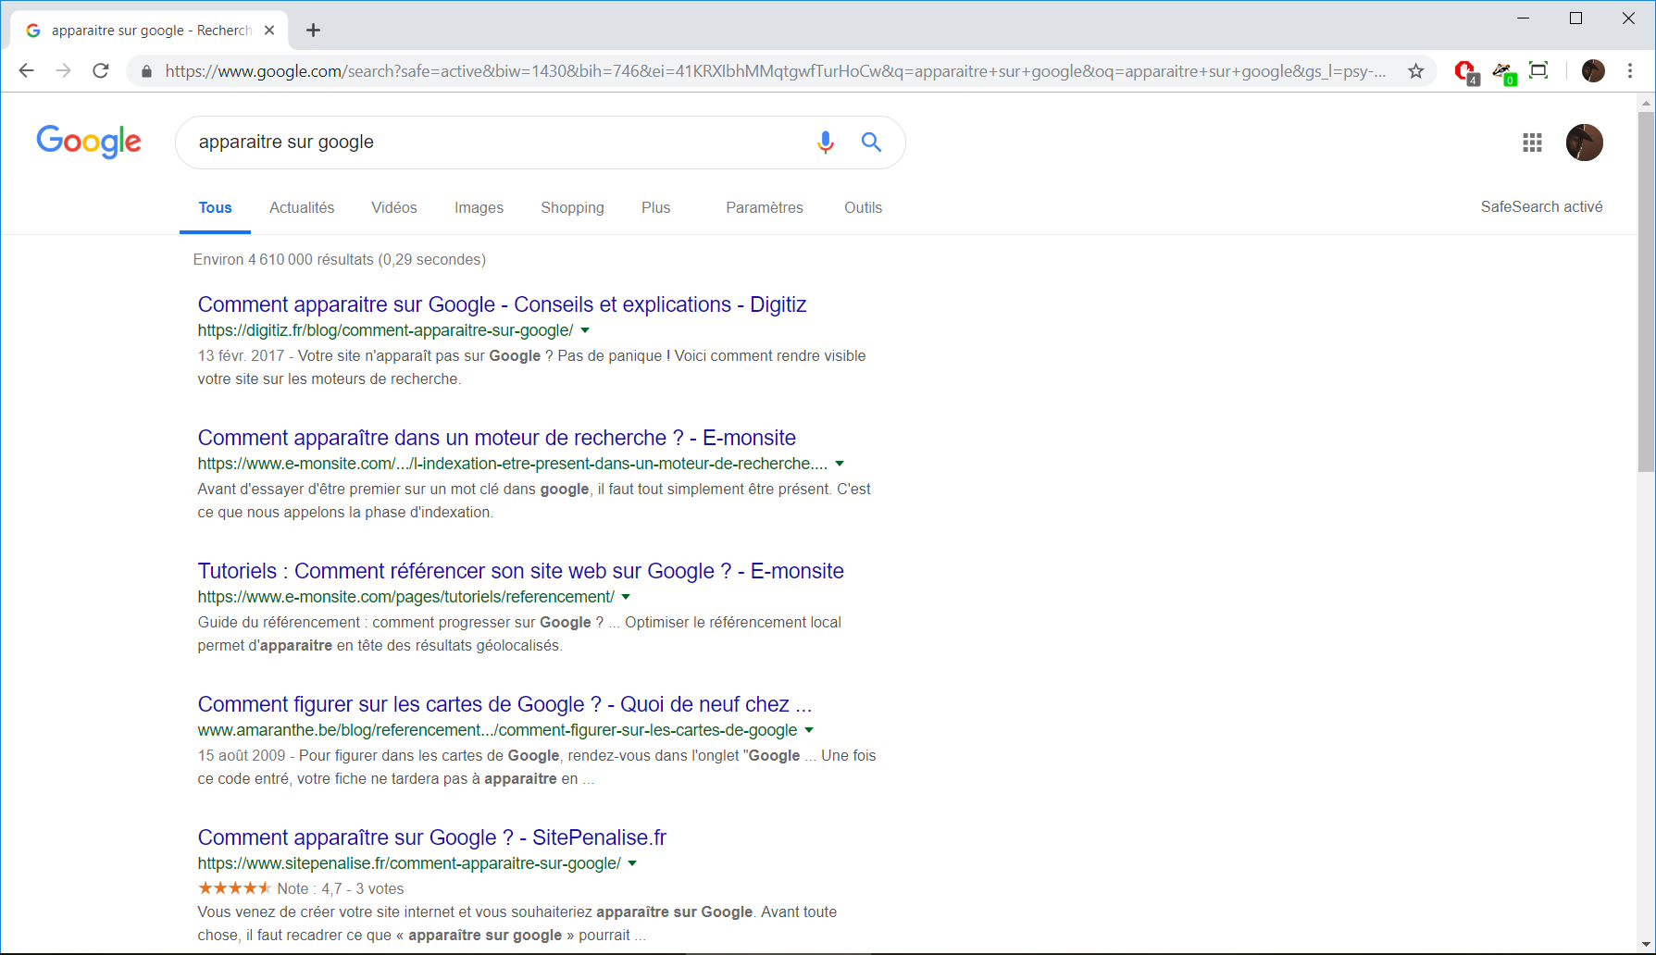Viewport: 1656px width, 955px height.
Task: Maximize the Chrome window
Action: pyautogui.click(x=1575, y=18)
